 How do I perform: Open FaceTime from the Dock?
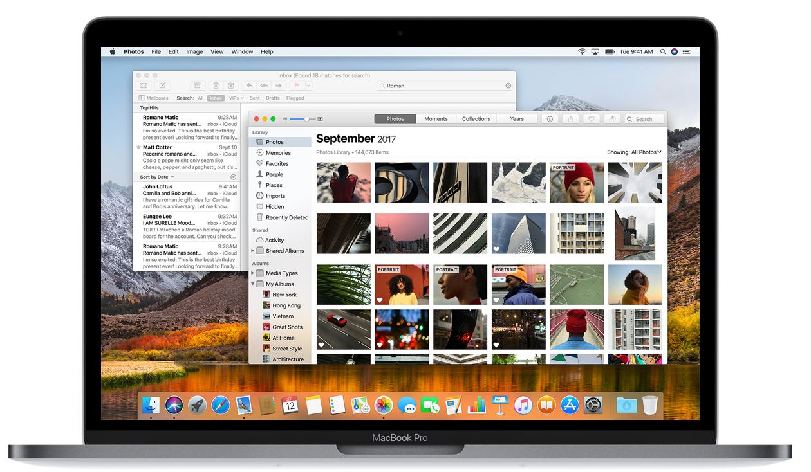tap(430, 405)
